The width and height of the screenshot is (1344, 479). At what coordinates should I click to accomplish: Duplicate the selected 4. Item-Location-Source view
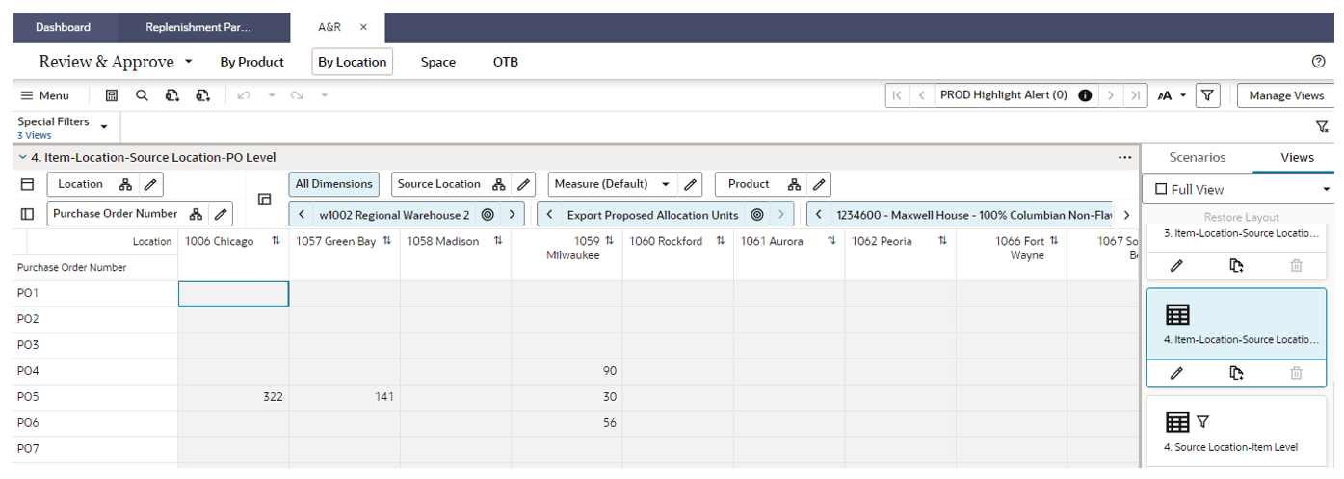point(1236,372)
